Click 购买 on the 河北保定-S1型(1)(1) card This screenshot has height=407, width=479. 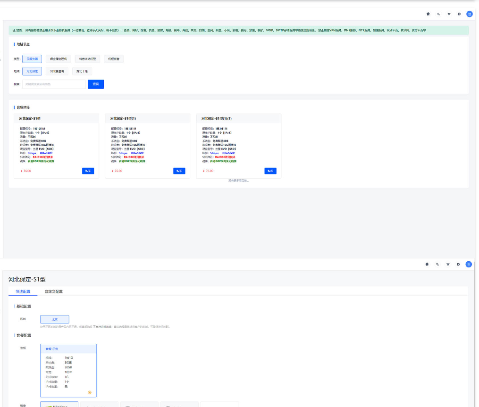[270, 171]
